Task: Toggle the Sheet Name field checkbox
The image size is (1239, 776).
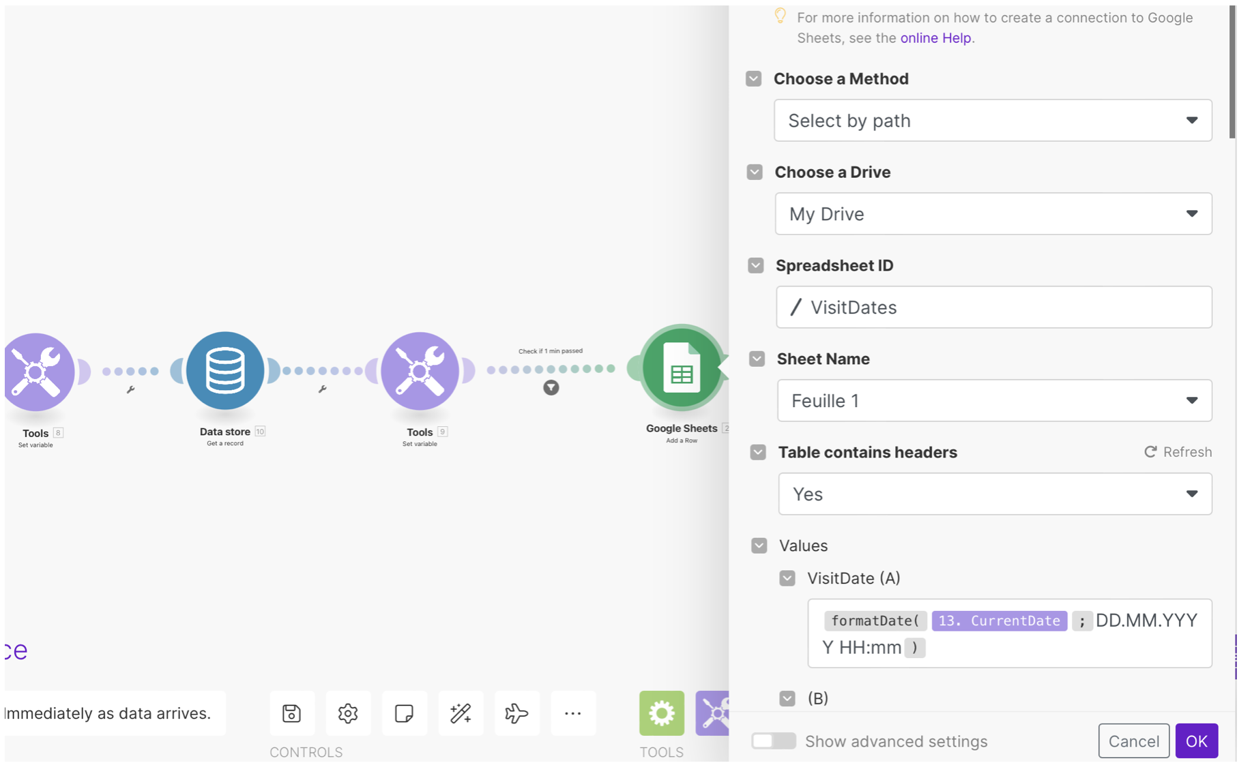Action: click(x=757, y=359)
